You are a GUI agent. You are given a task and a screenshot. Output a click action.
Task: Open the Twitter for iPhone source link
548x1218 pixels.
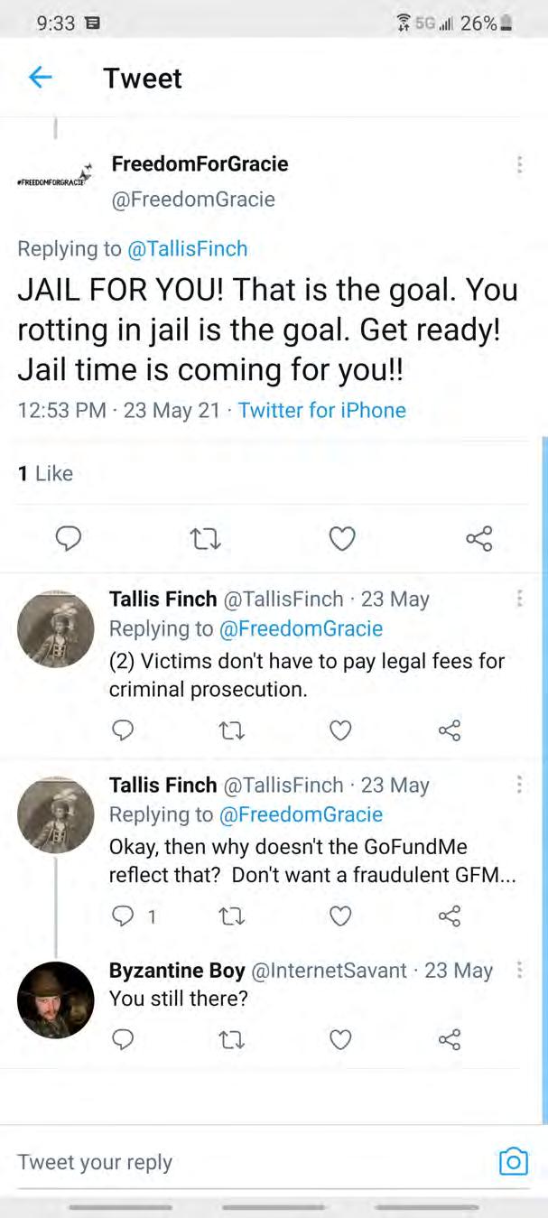pyautogui.click(x=321, y=410)
